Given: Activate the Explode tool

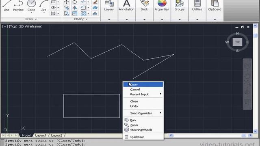Looking at the screenshot, I should pos(95,8).
